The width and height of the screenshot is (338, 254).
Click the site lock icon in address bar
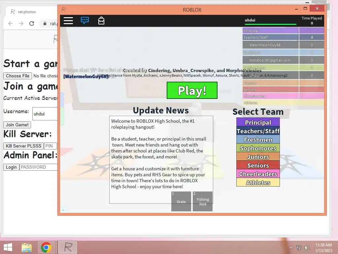(45, 23)
